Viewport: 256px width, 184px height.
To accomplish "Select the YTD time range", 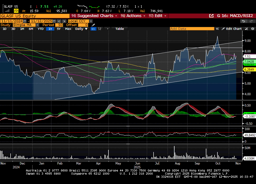I will coord(40,29).
